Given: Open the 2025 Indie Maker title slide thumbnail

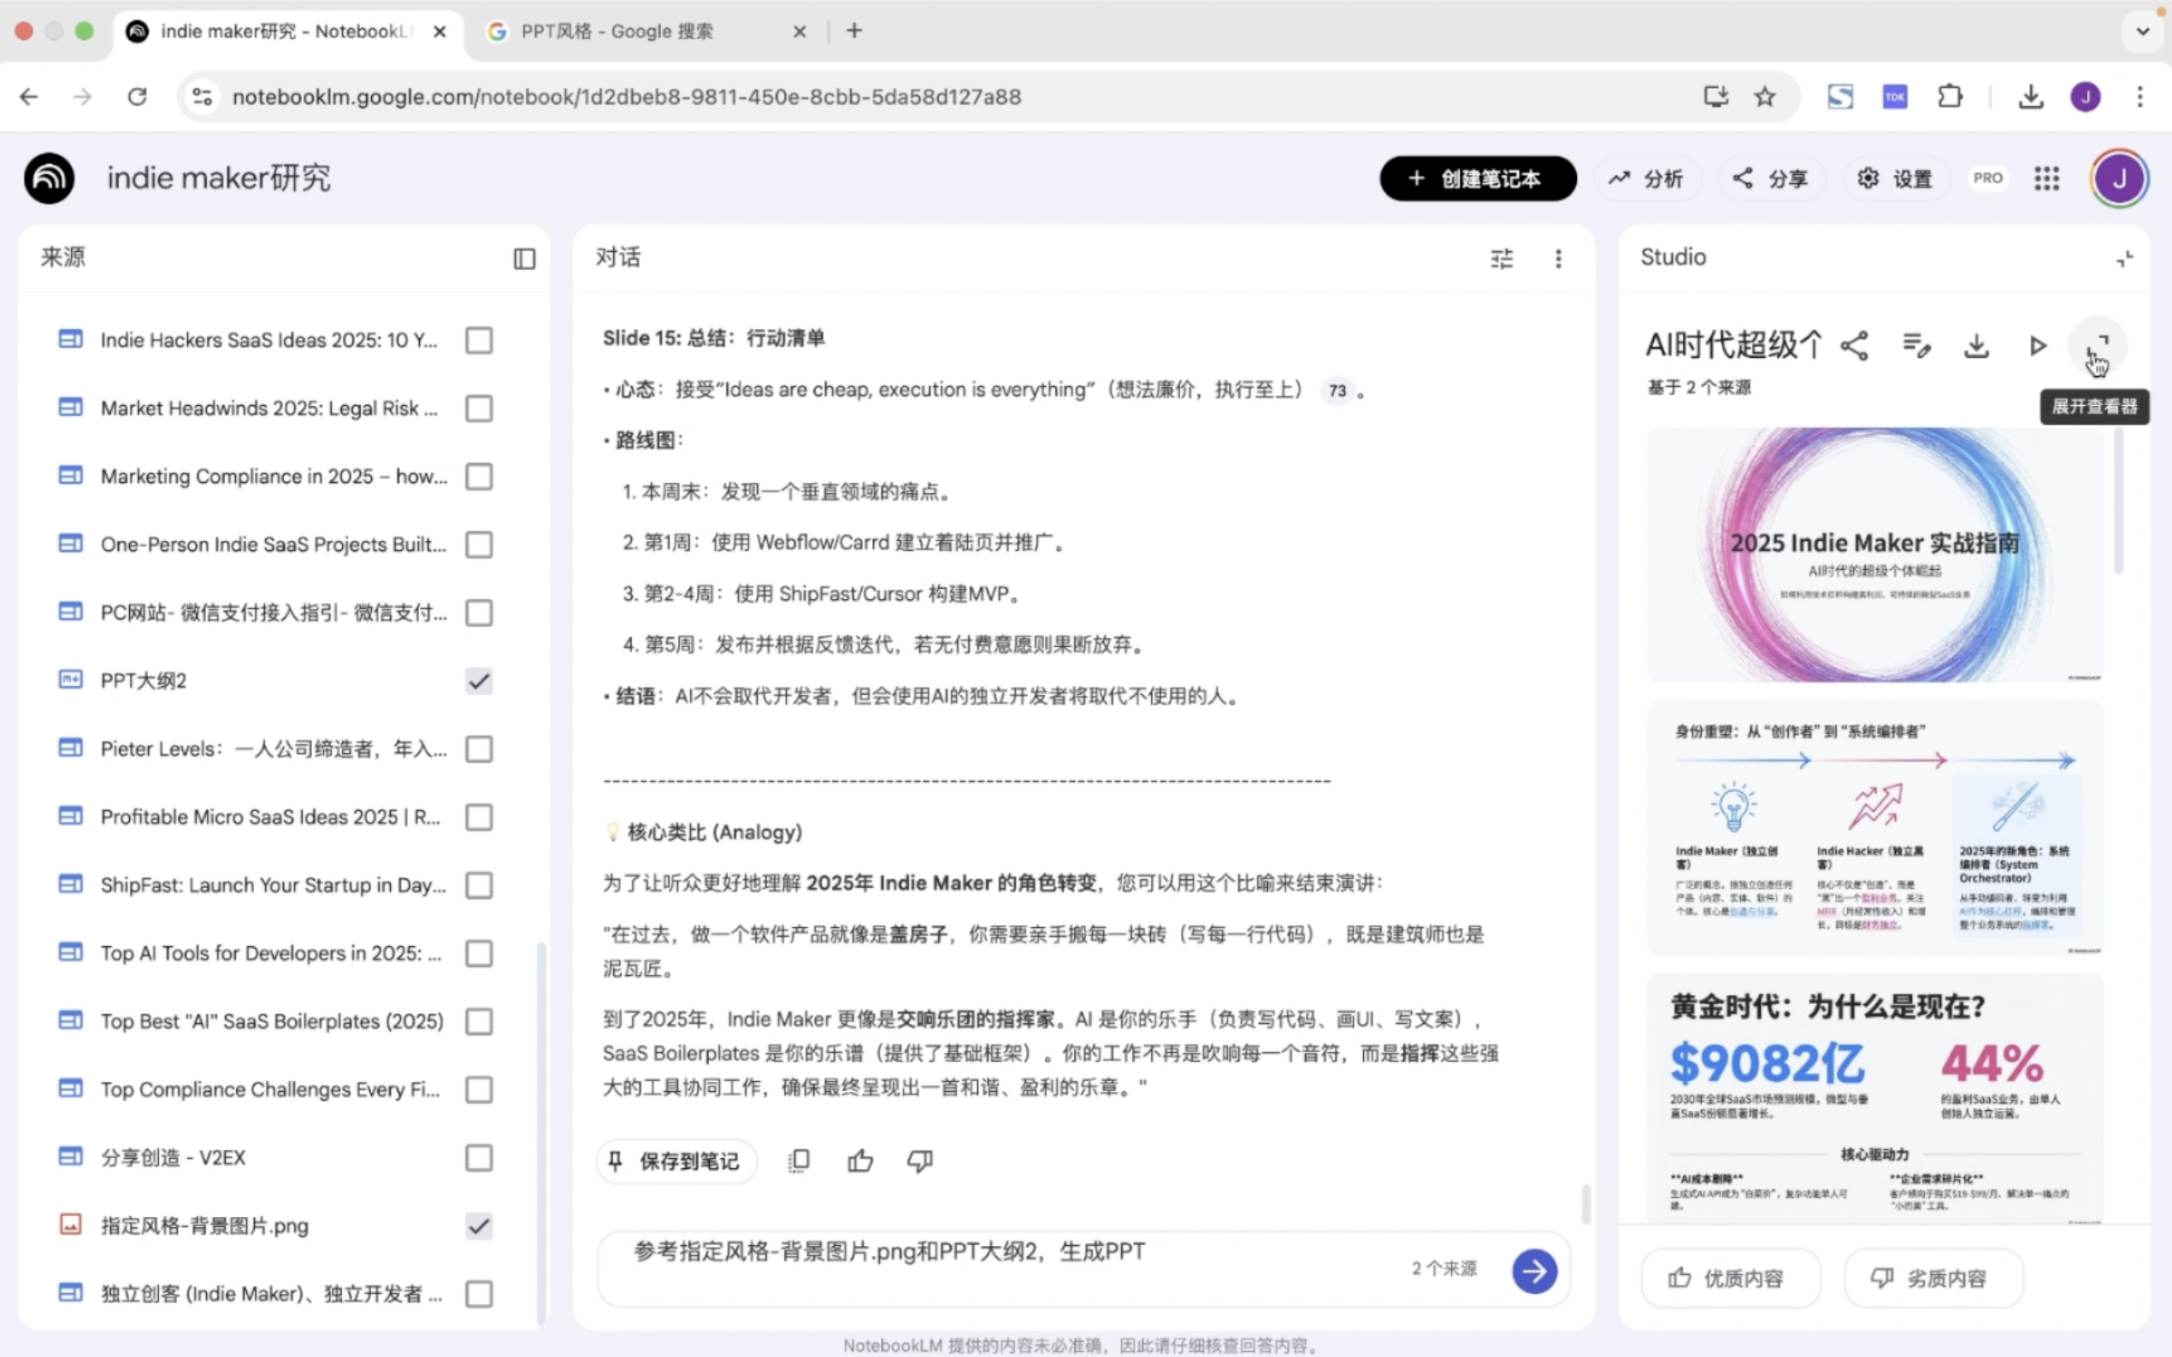Looking at the screenshot, I should [x=1874, y=555].
